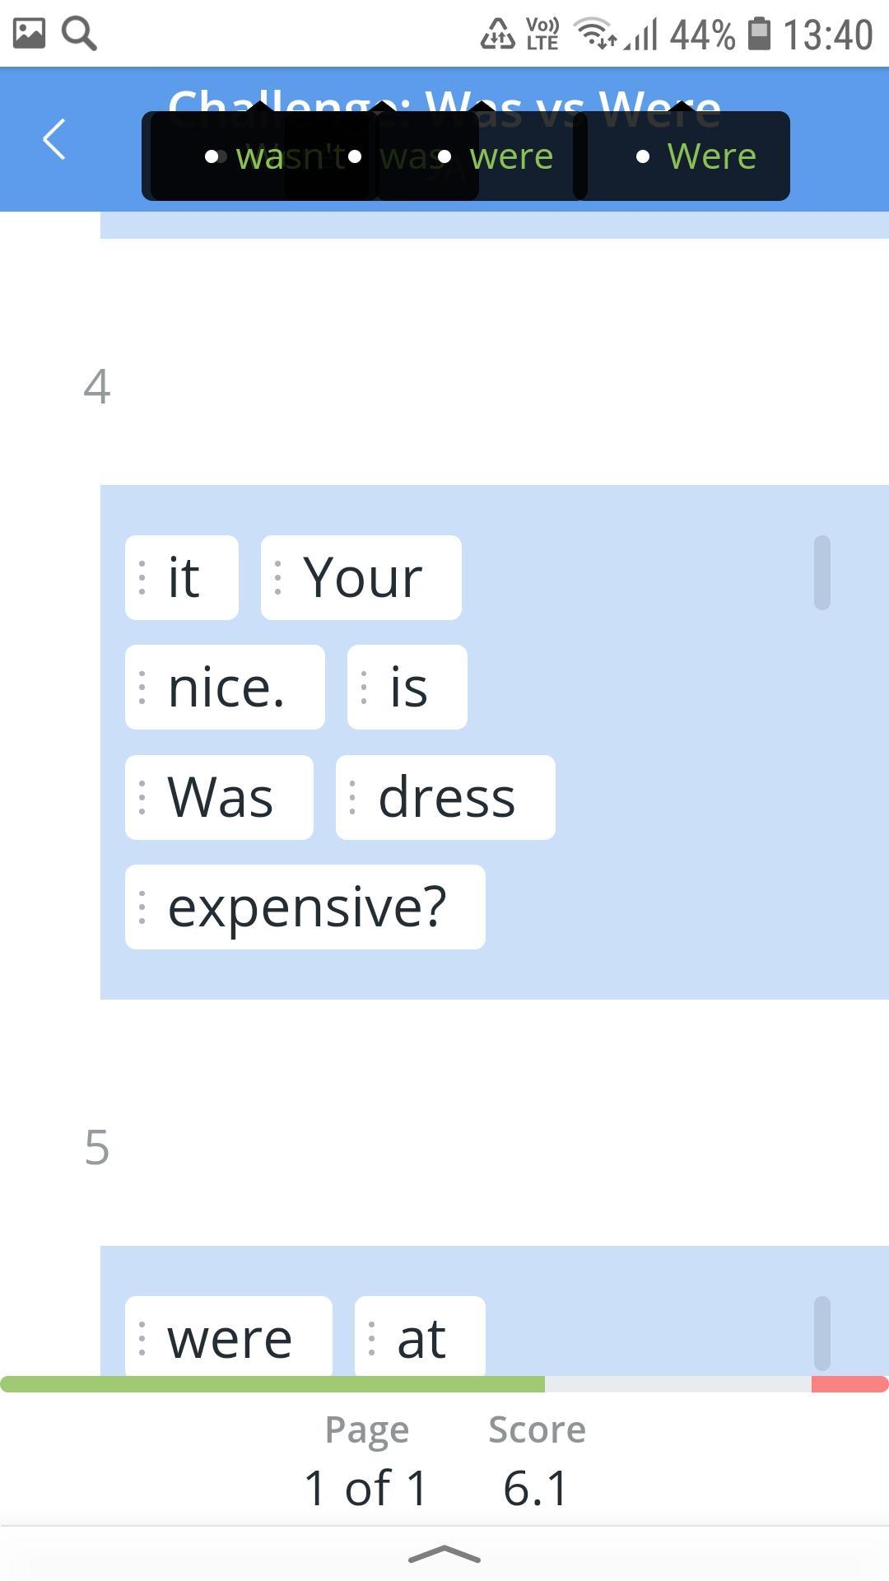
Task: Expand the bottom panel with the up chevron
Action: point(444,1555)
